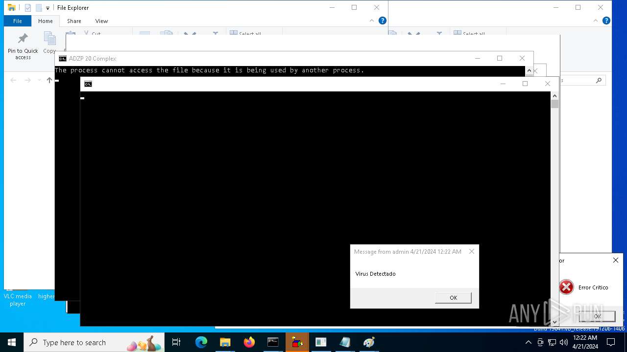
Task: Click the Properties quick access toolbar icon
Action: tap(28, 8)
